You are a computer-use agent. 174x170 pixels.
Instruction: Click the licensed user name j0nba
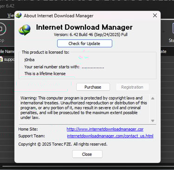(29, 60)
